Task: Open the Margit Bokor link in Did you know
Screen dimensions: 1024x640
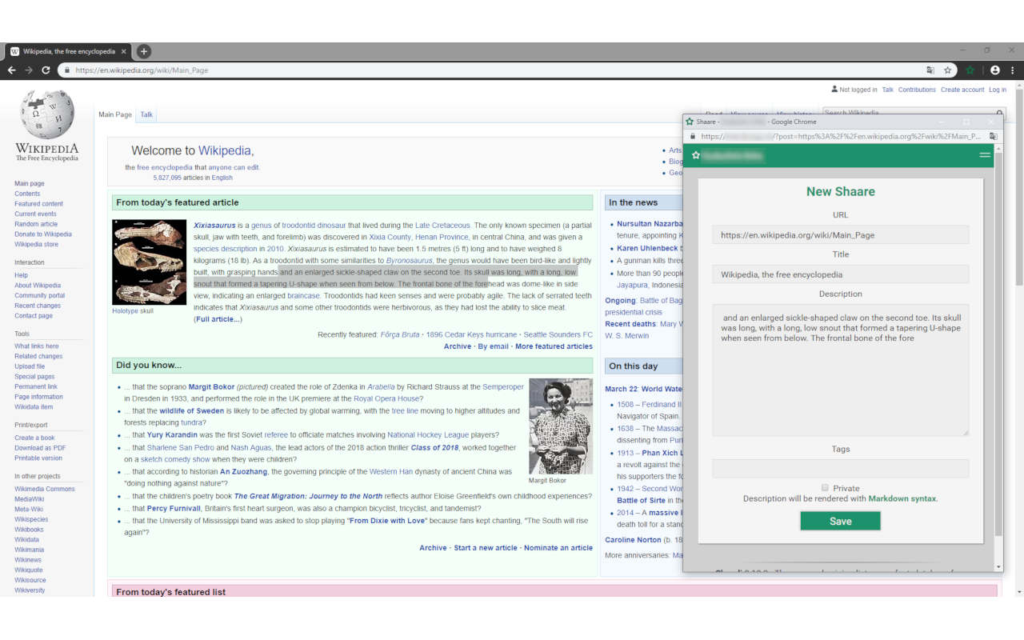Action: click(x=213, y=387)
